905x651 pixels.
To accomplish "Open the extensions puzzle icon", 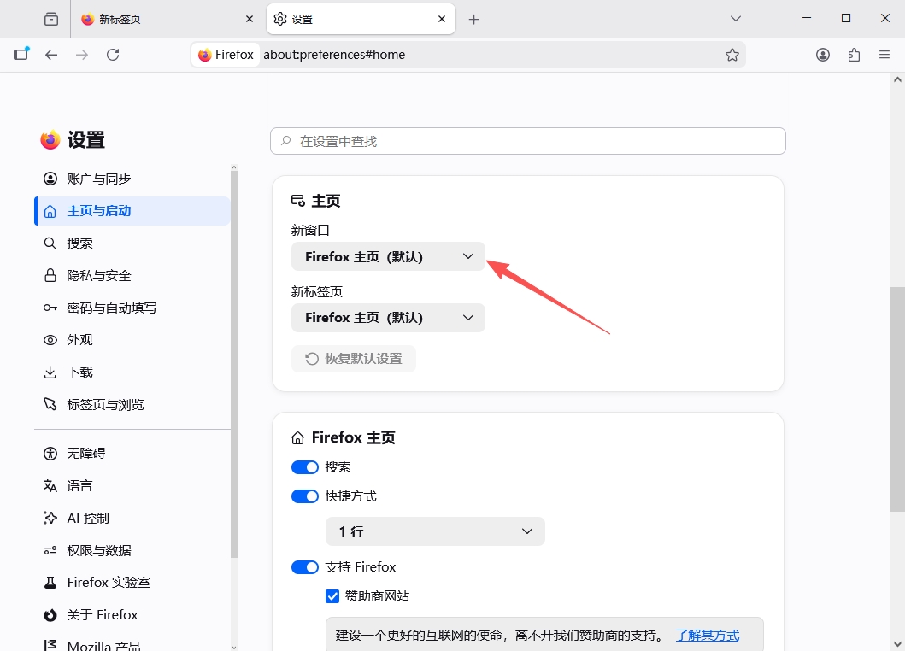I will point(854,55).
